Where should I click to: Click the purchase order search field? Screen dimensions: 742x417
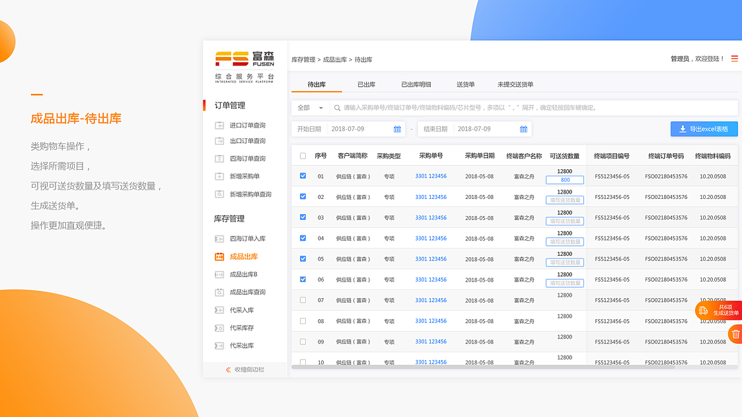point(534,108)
